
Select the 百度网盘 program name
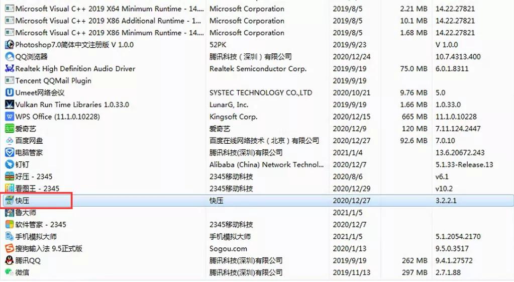(29, 141)
